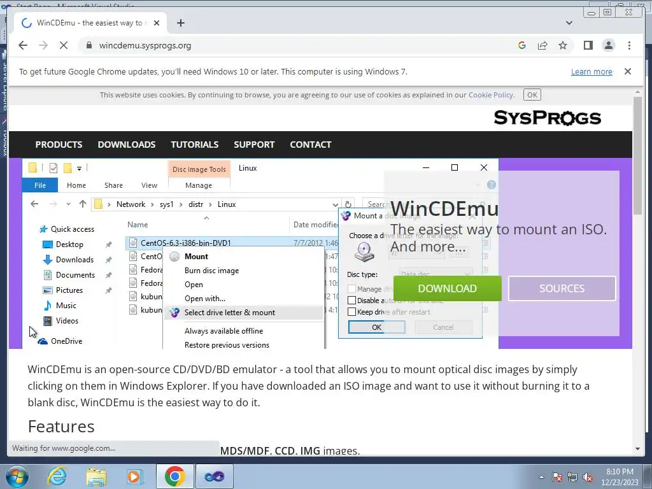This screenshot has height=489, width=652.
Task: Toggle the Manage checkbox in Mount dialog
Action: tap(351, 288)
